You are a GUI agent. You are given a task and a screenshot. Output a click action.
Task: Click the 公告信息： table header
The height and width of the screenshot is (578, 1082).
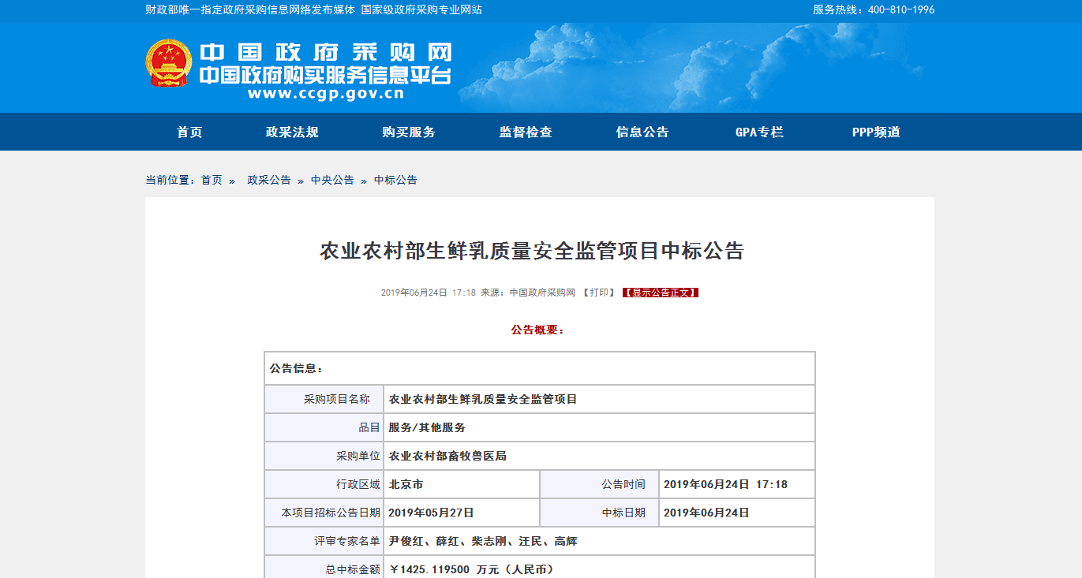pos(540,368)
